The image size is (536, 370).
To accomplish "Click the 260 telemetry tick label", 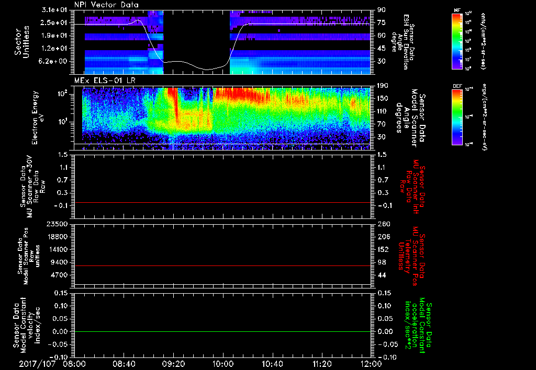I will [383, 224].
